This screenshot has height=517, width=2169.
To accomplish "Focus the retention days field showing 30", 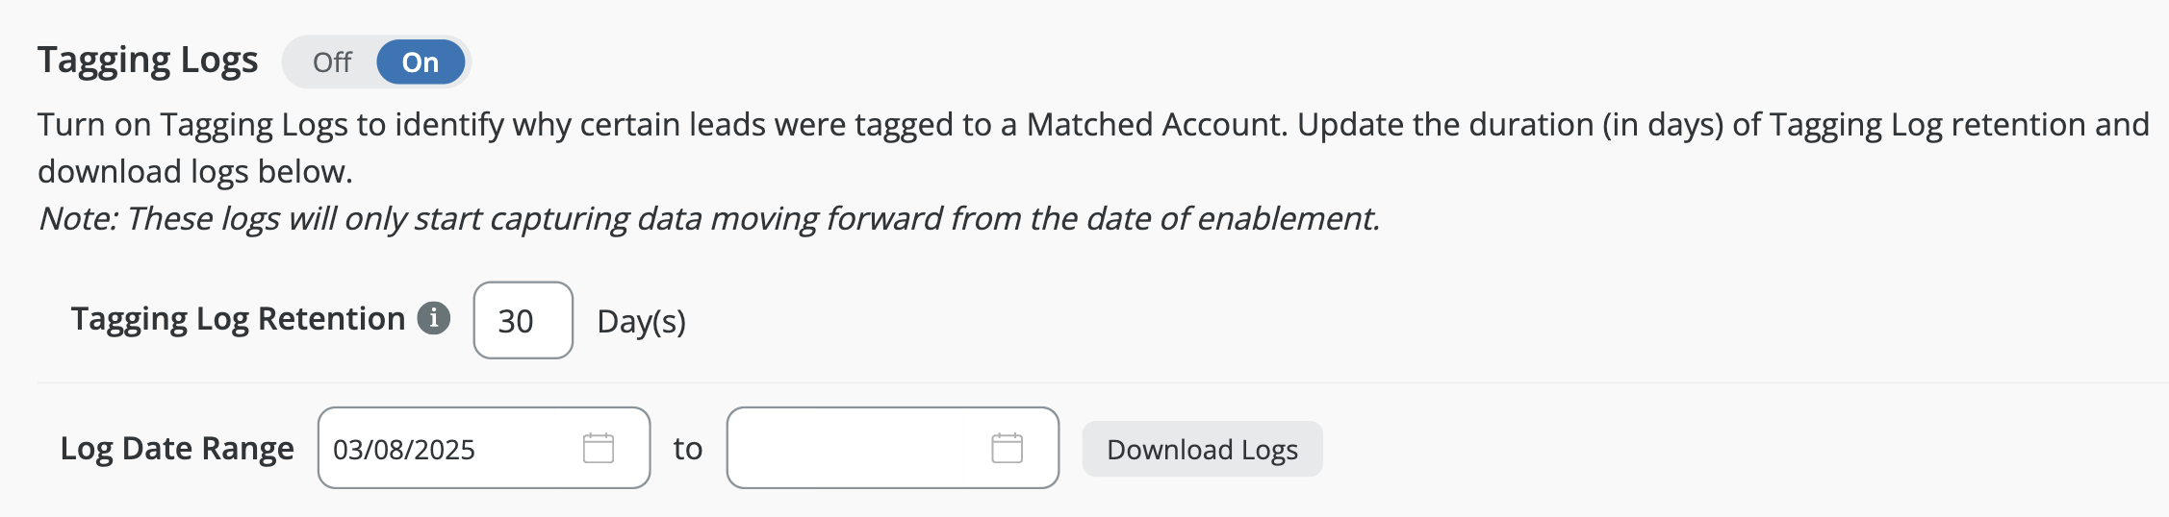I will pos(523,321).
